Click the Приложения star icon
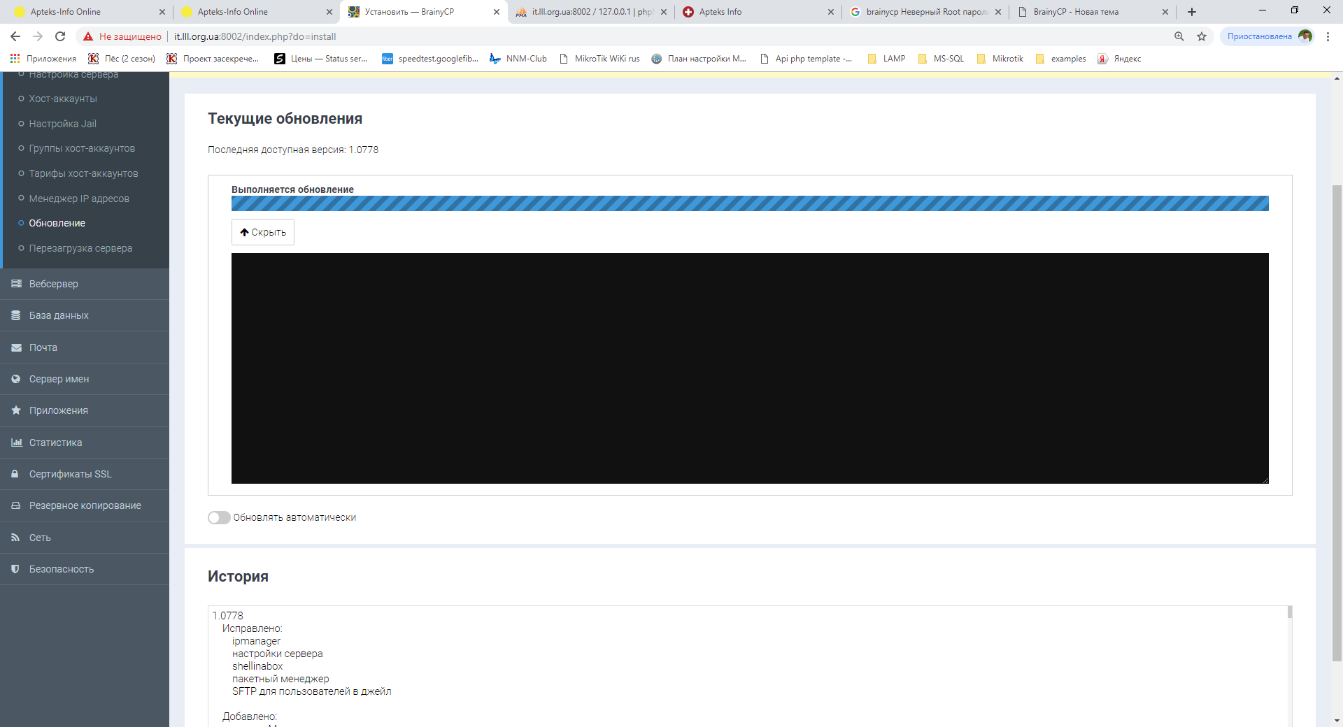 (16, 410)
